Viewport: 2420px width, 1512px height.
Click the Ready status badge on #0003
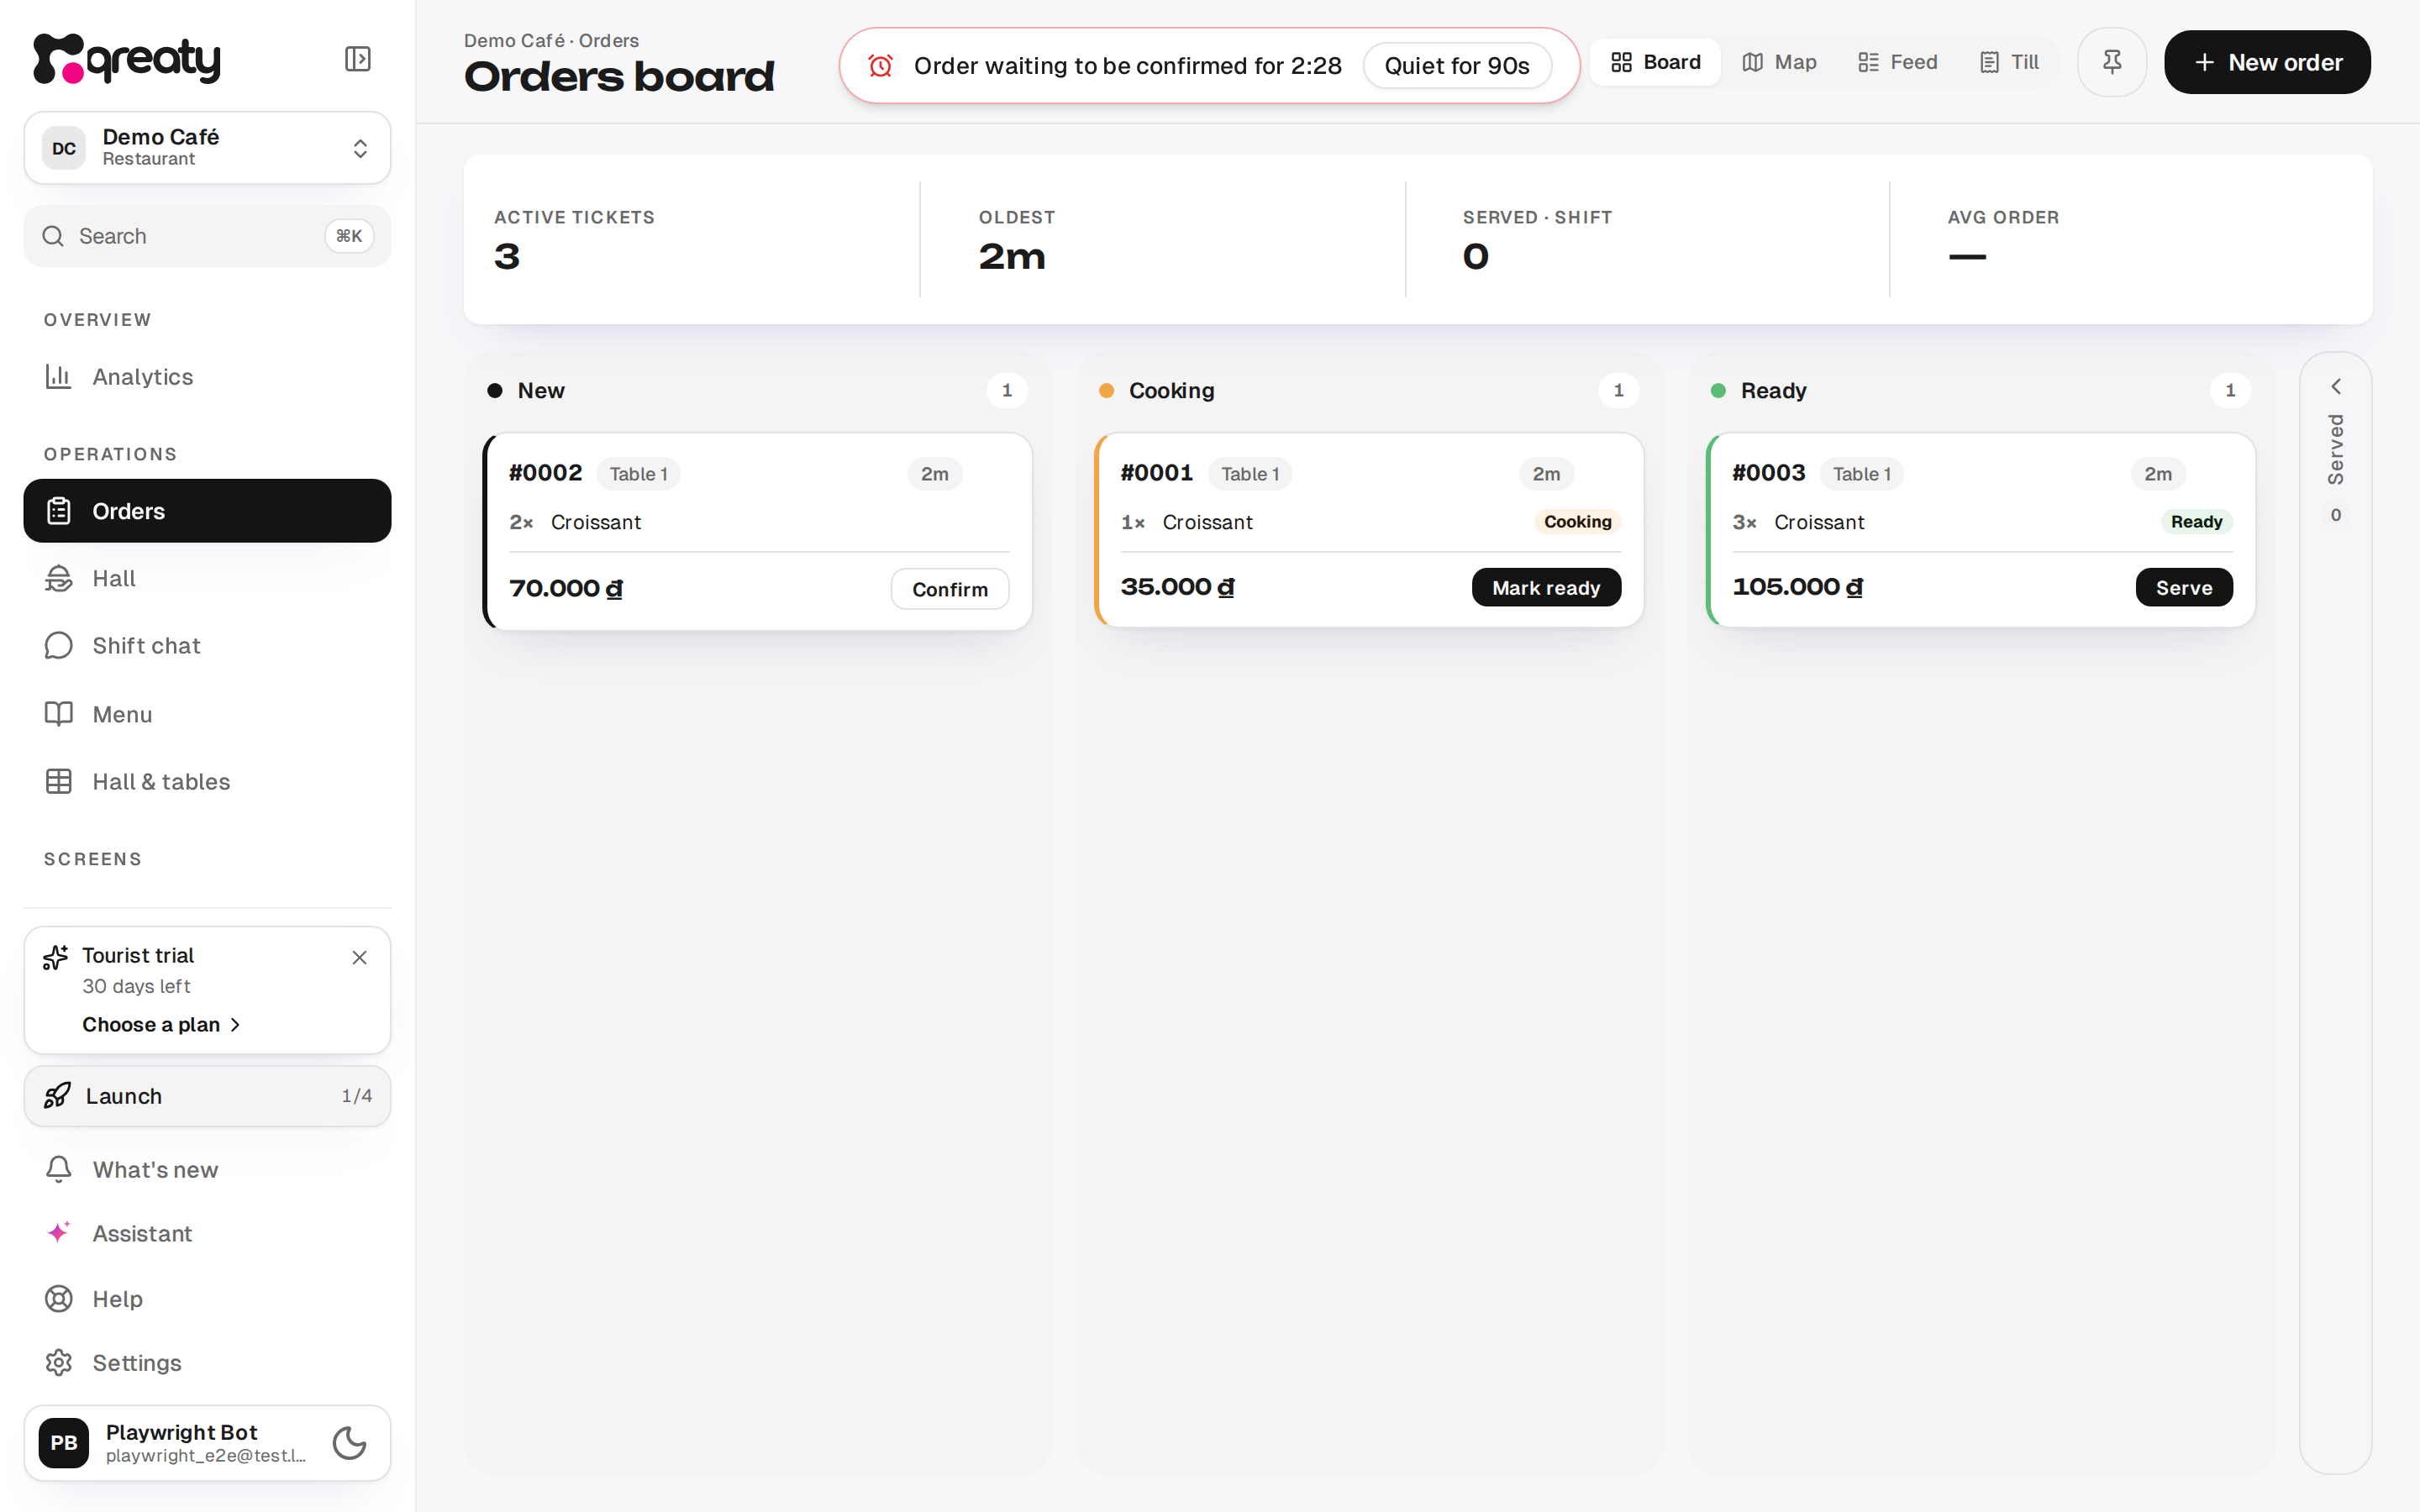pyautogui.click(x=2196, y=521)
